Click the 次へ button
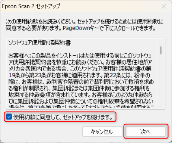The height and width of the screenshot is (143, 172). [x=146, y=131]
